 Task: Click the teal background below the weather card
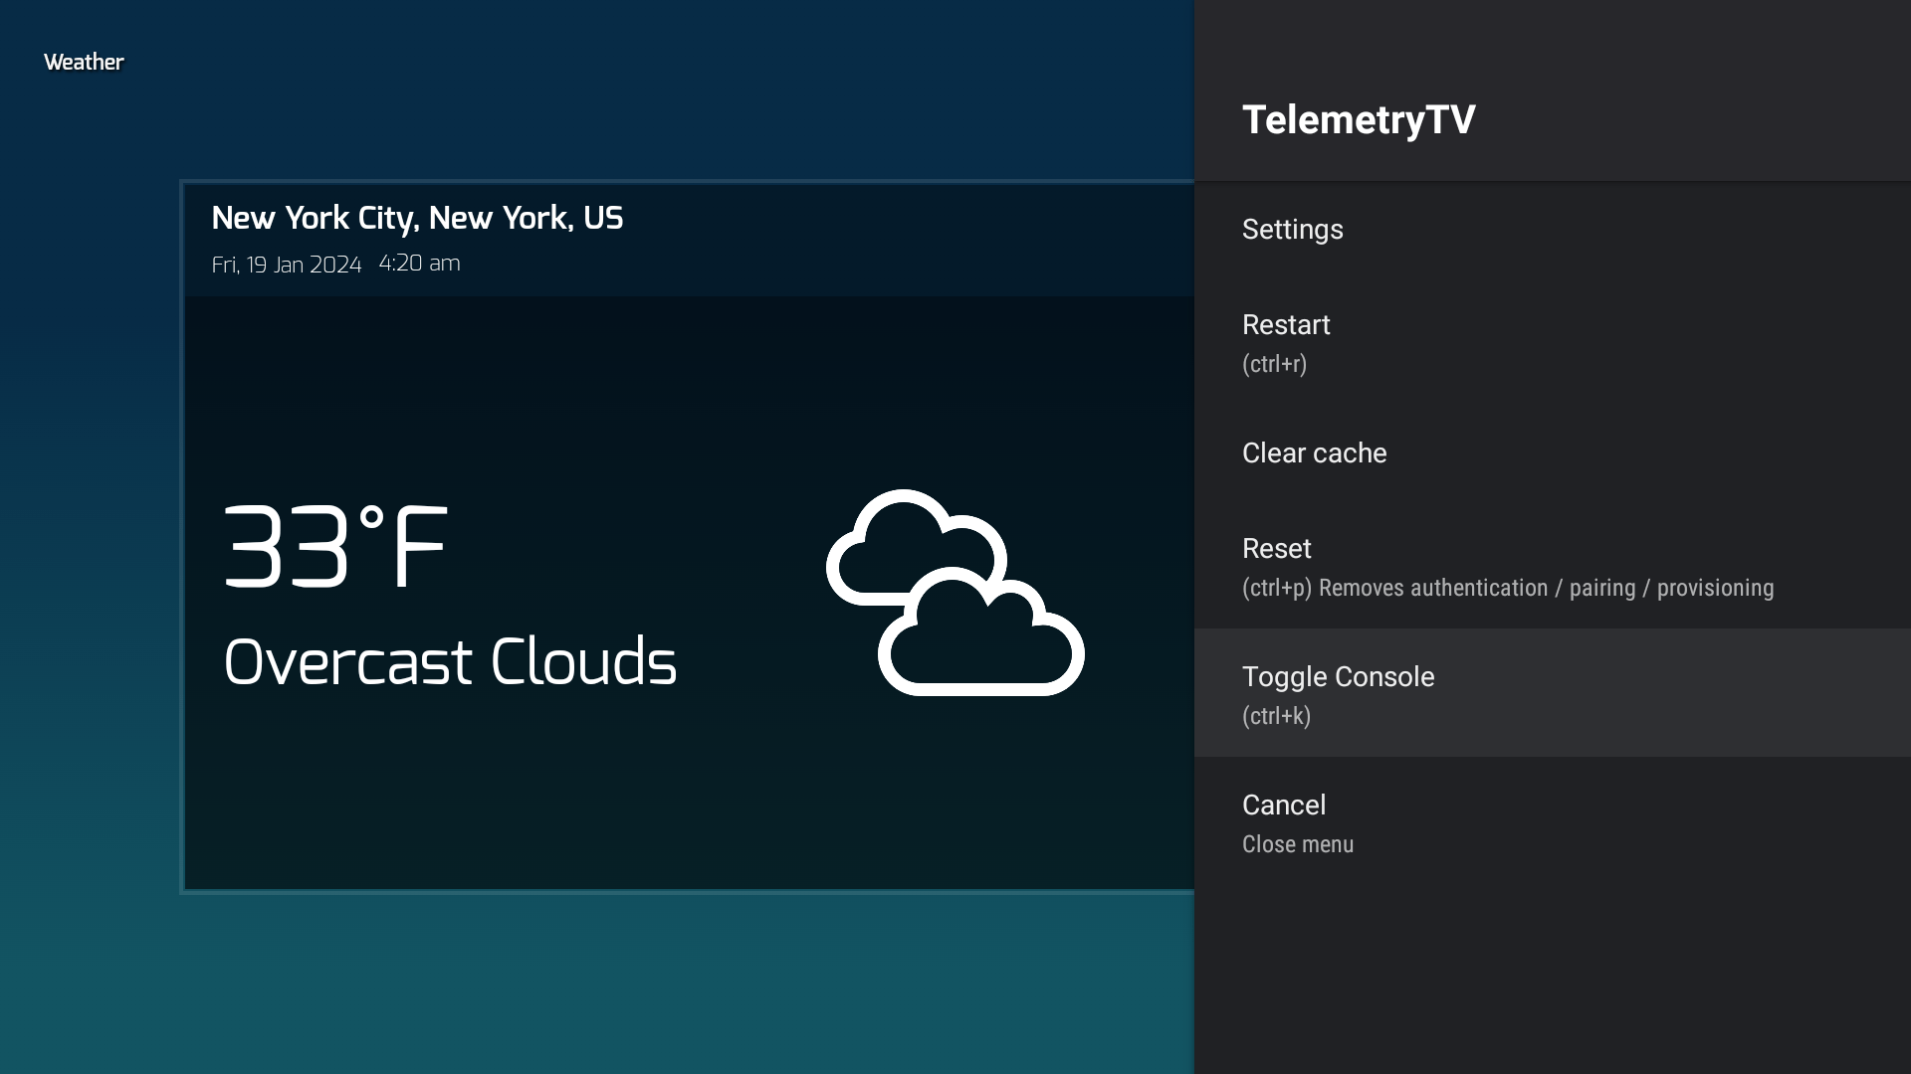point(597,984)
